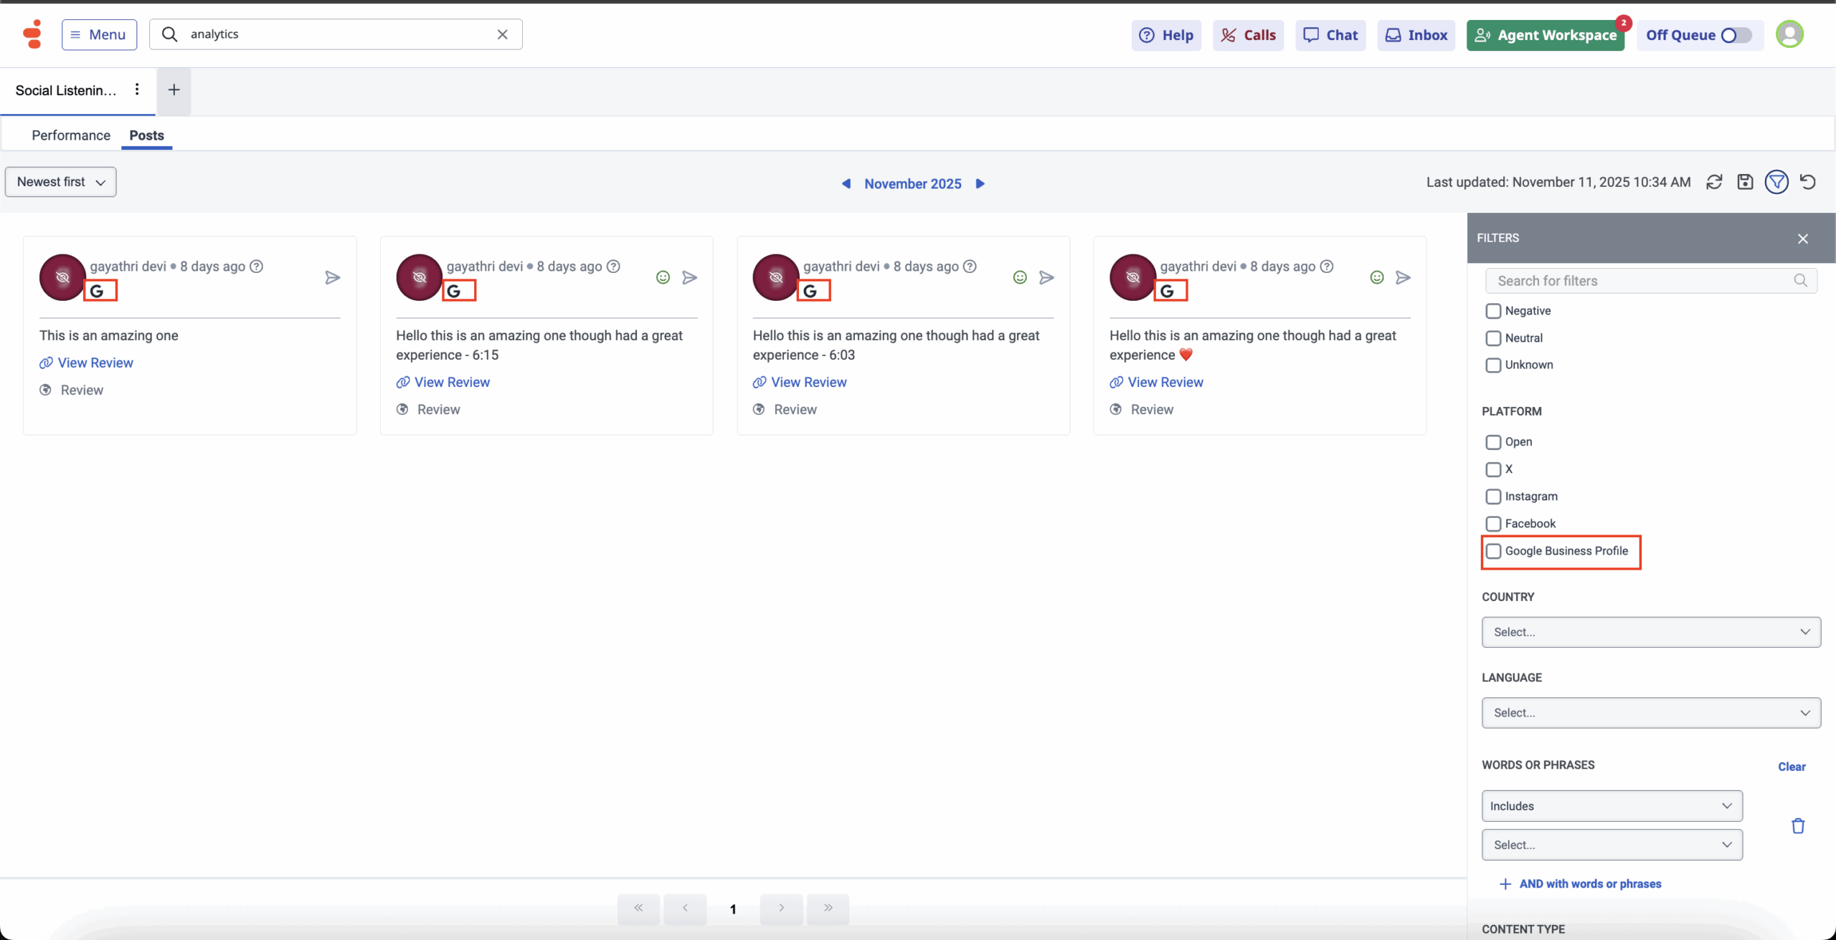
Task: Open the main Menu button
Action: click(99, 34)
